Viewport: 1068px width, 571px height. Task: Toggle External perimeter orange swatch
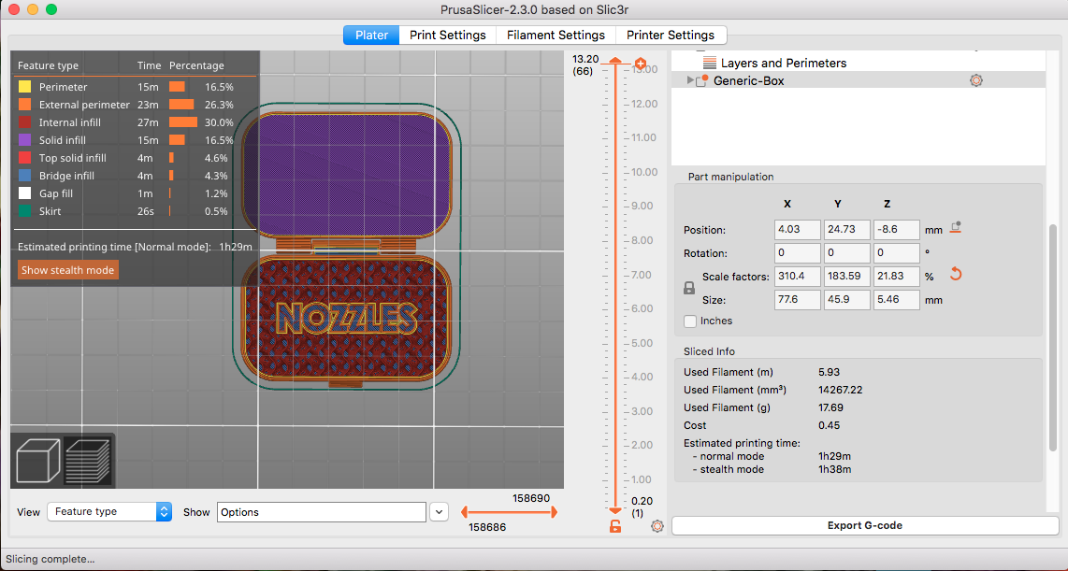click(x=24, y=105)
